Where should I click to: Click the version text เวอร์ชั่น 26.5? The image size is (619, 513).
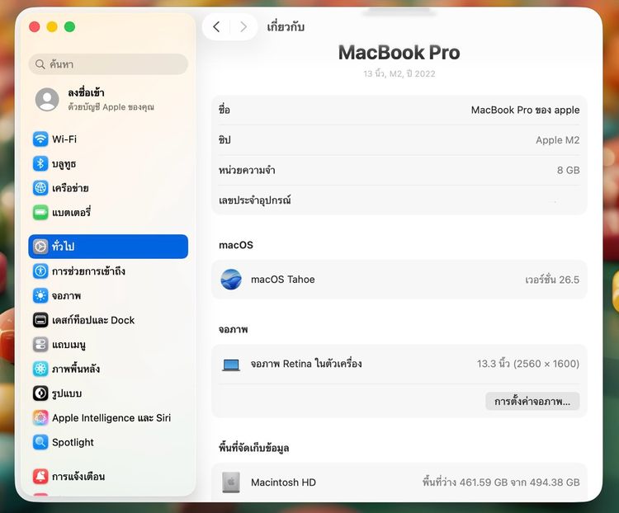(x=552, y=280)
